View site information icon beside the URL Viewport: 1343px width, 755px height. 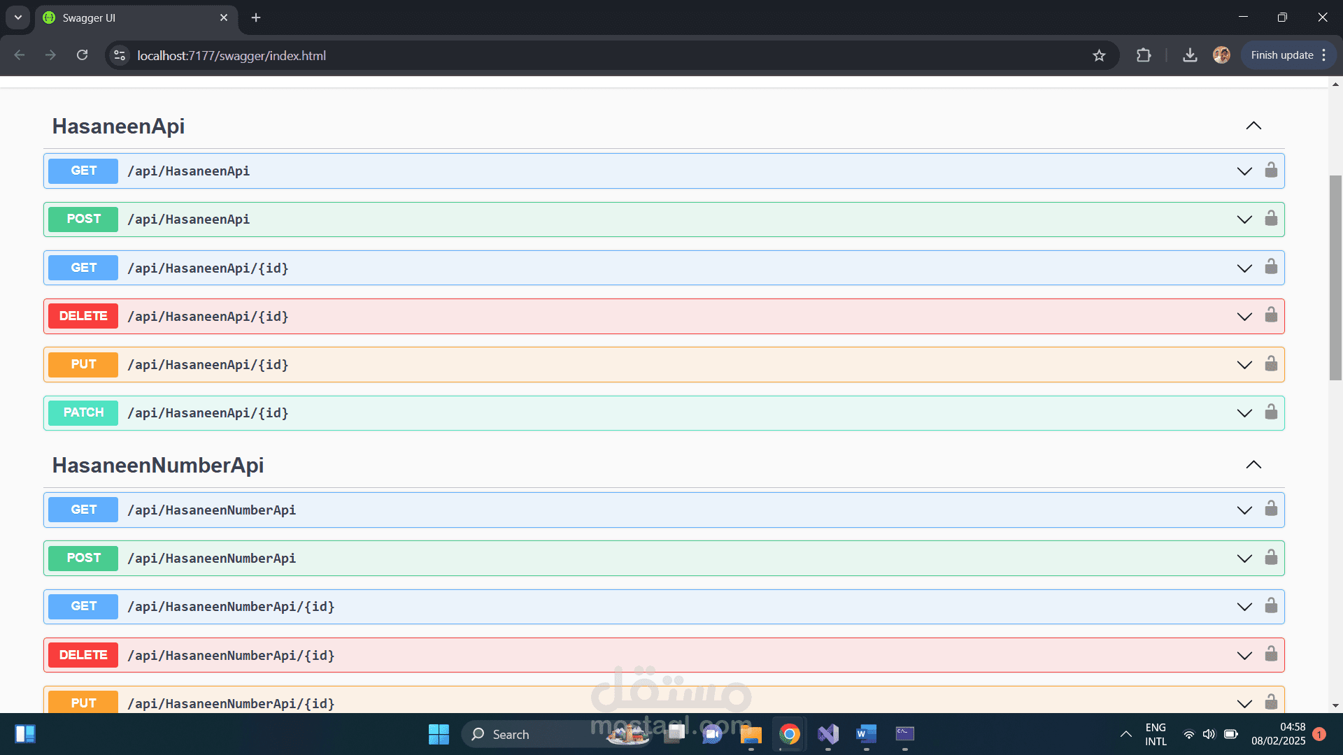click(x=120, y=55)
